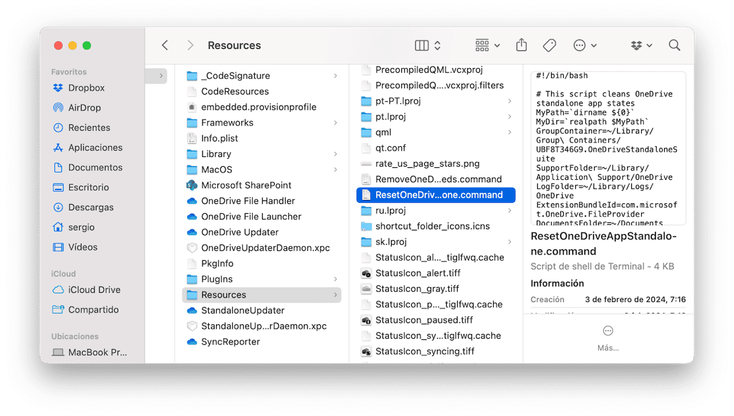
Task: Open Documentos in the sidebar
Action: click(x=96, y=167)
